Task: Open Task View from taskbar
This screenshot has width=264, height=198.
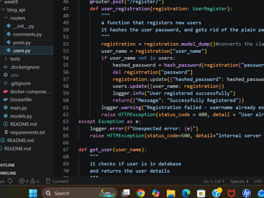Action: [x=126, y=193]
